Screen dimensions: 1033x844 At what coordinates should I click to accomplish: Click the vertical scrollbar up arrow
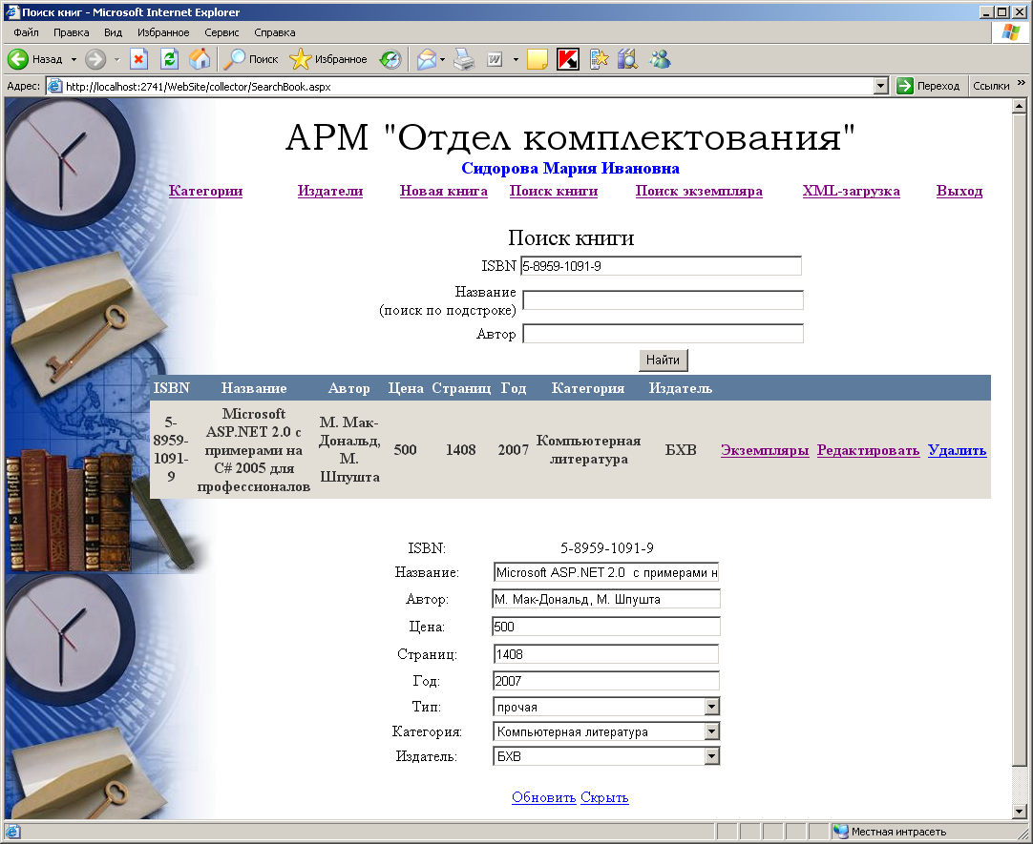[x=1020, y=105]
